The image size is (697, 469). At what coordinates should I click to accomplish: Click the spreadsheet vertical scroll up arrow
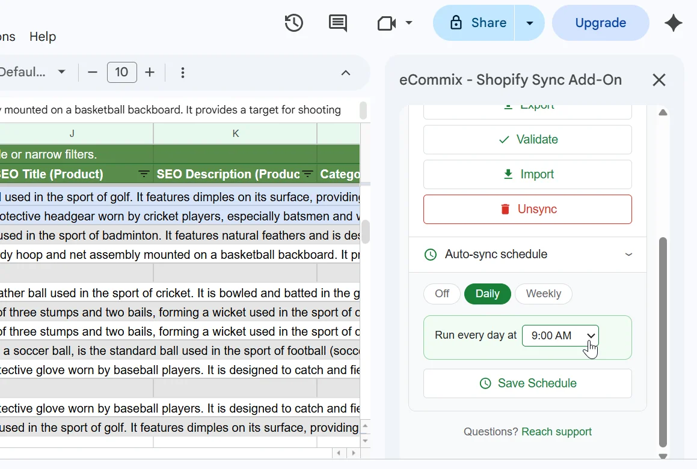tap(366, 426)
